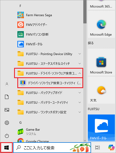The image size is (116, 153).
Task: Click the Power icon in sidebar
Action: click(7, 136)
